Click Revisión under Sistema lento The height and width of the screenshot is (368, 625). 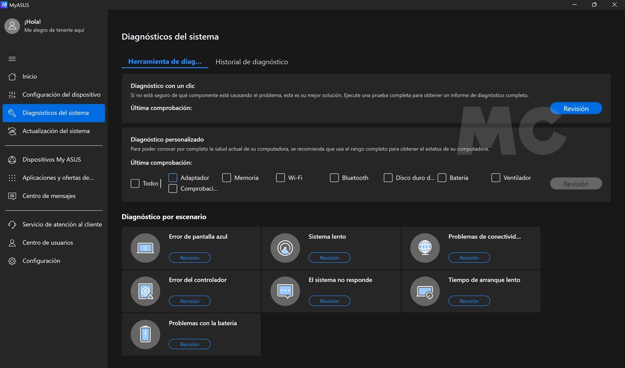click(329, 258)
